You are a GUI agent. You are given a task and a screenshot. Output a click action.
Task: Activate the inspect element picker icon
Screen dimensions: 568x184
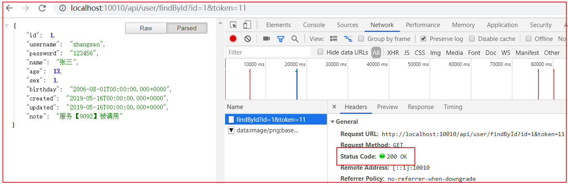pyautogui.click(x=233, y=25)
